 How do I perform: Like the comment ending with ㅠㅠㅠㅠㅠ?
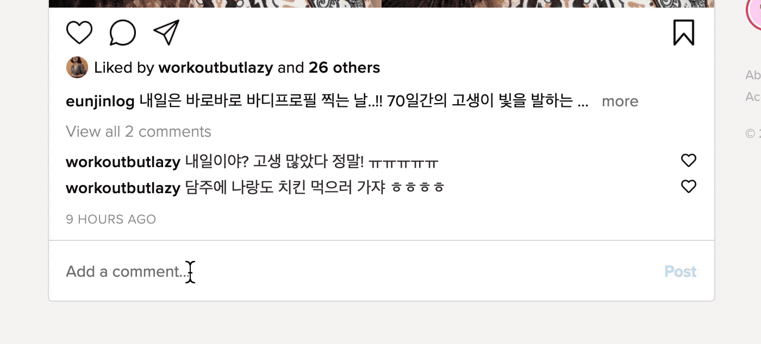689,161
